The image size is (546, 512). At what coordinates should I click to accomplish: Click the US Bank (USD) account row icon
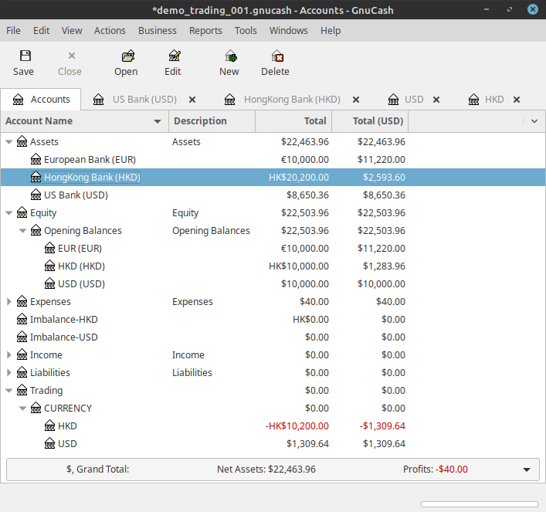(36, 195)
